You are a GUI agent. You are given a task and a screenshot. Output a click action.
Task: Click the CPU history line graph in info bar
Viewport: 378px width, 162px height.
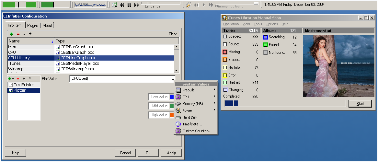point(90,5)
